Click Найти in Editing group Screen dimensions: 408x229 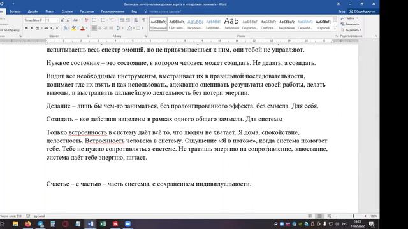coord(349,18)
